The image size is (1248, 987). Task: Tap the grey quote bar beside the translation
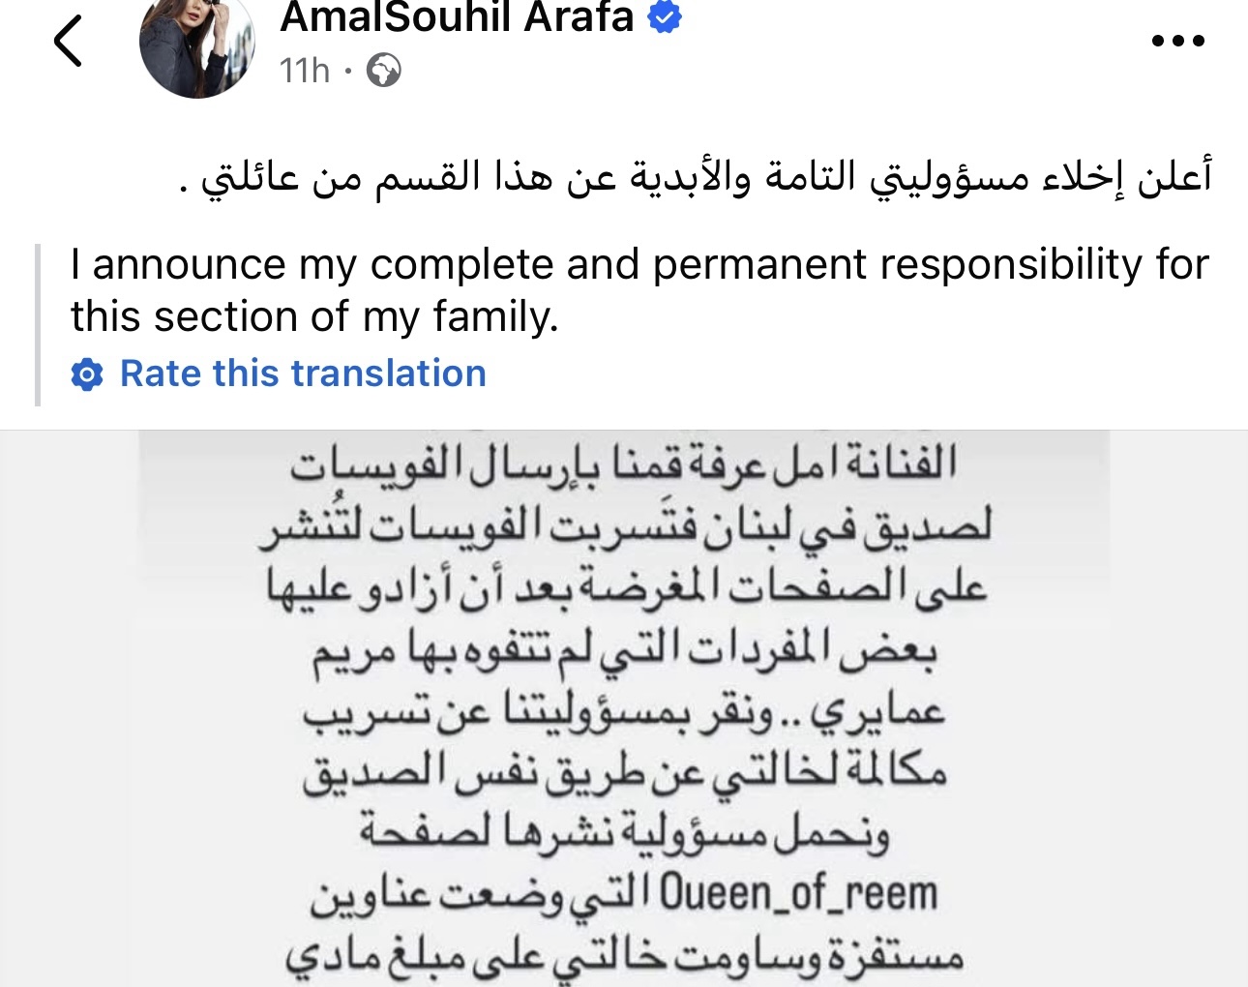[38, 324]
